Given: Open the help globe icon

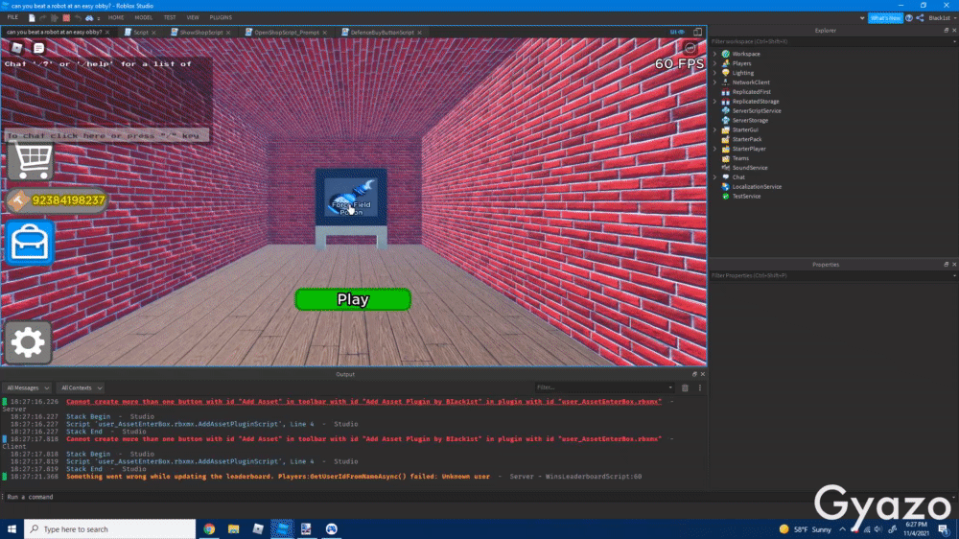Looking at the screenshot, I should 909,17.
